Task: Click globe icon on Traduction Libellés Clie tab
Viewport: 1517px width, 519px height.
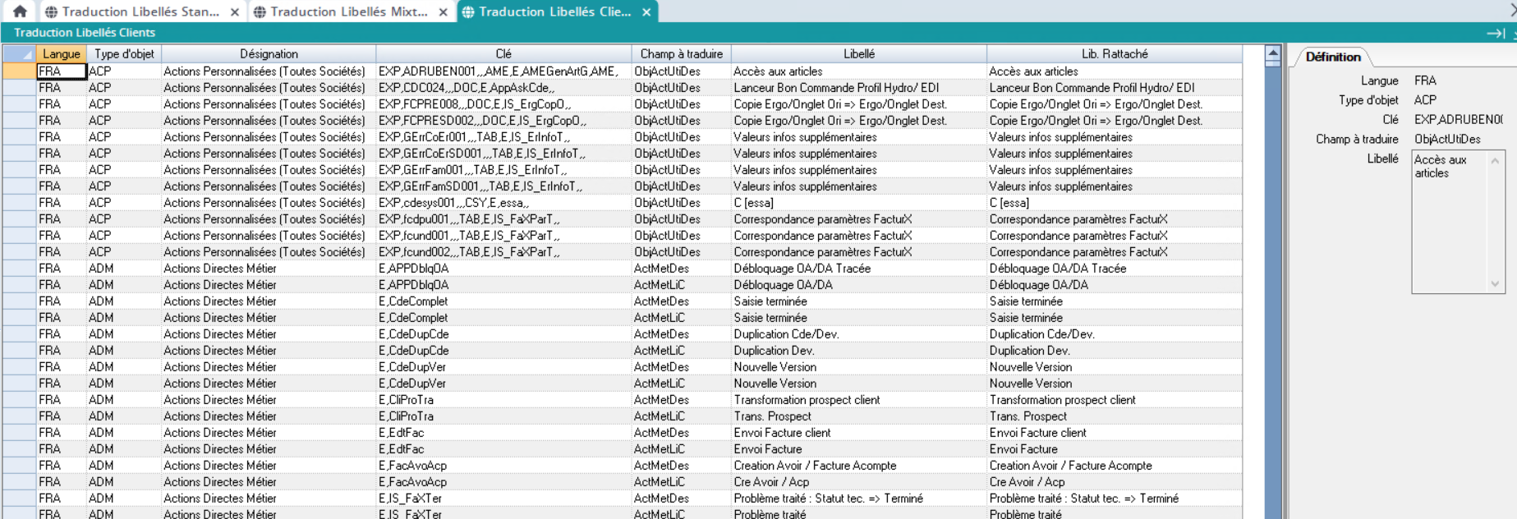Action: pyautogui.click(x=468, y=12)
